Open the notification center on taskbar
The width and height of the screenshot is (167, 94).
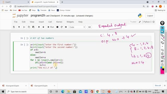click(x=163, y=92)
